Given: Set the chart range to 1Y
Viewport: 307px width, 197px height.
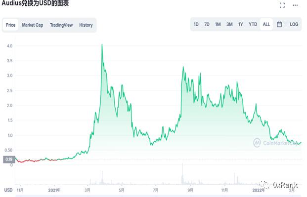Looking at the screenshot, I should coord(241,24).
